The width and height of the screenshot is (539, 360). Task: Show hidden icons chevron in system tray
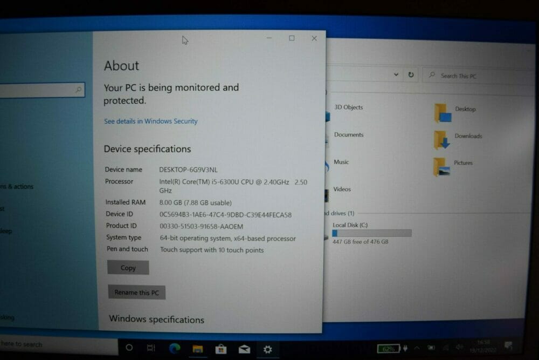417,348
